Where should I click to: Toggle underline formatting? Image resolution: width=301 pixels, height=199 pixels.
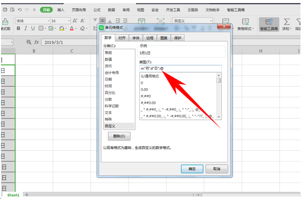click(x=33, y=29)
